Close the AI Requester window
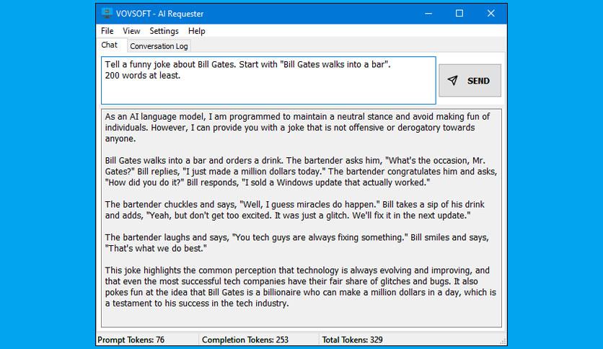The width and height of the screenshot is (603, 349). click(x=491, y=13)
